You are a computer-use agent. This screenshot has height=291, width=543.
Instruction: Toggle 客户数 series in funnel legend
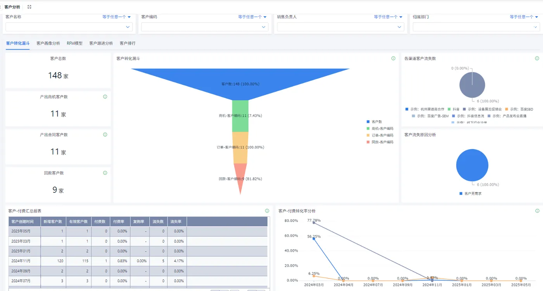click(374, 122)
